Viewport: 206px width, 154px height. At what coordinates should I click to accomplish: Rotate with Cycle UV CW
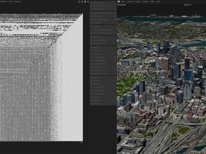pos(103,91)
